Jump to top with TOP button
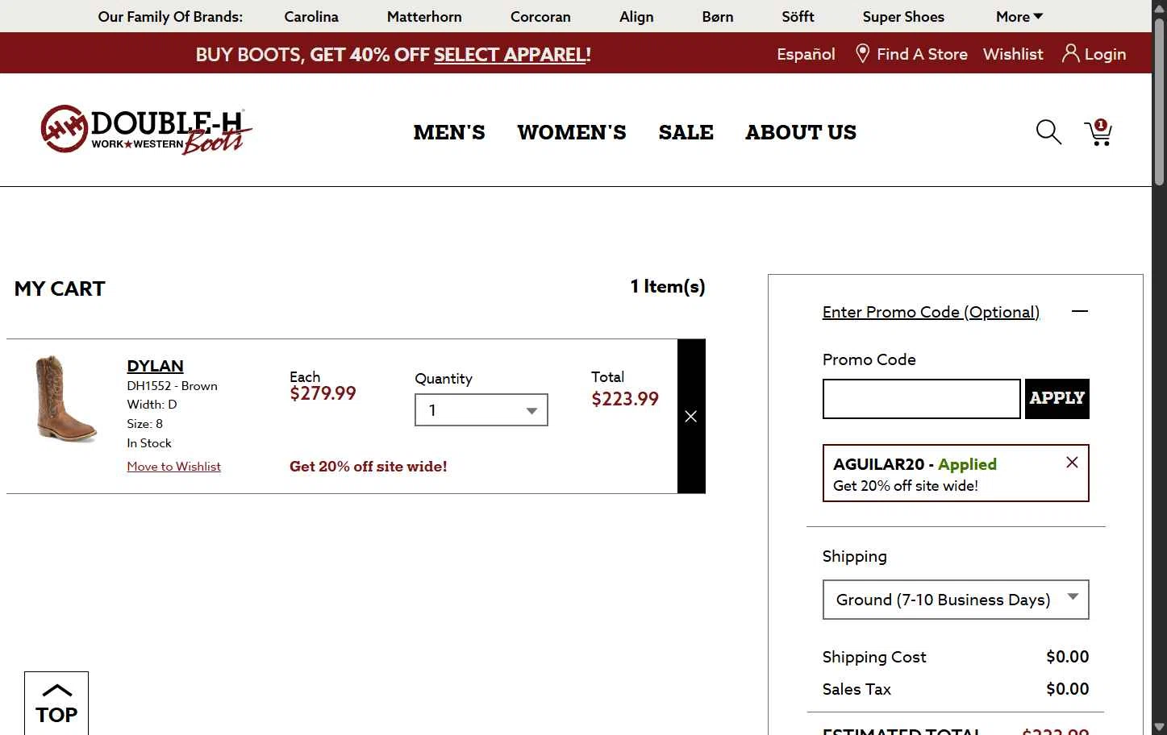 56,703
